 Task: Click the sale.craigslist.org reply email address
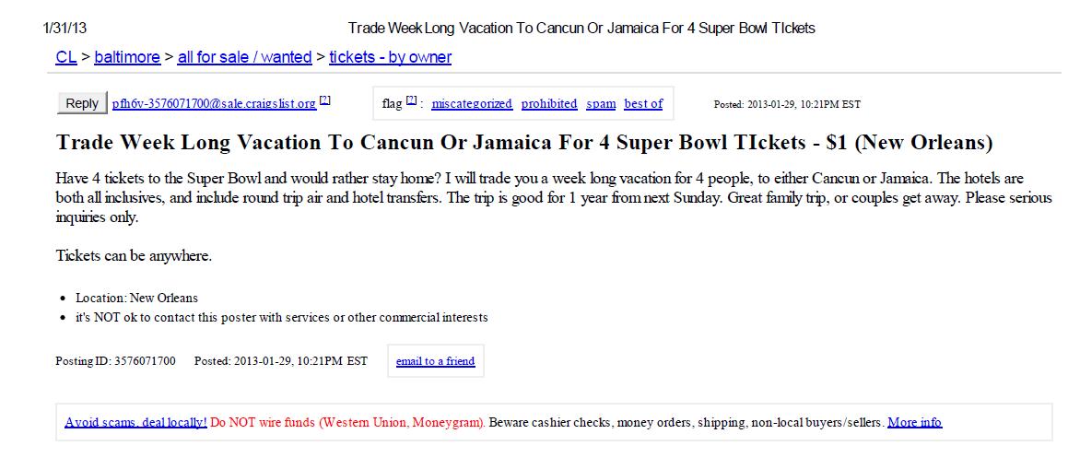tap(214, 104)
